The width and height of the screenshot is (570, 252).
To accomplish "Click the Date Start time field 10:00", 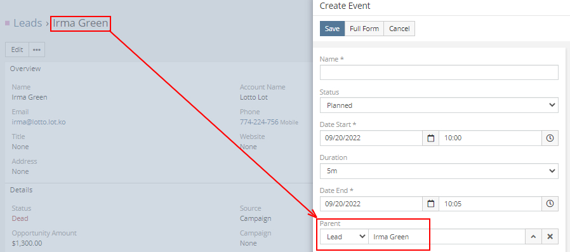I will pyautogui.click(x=491, y=138).
